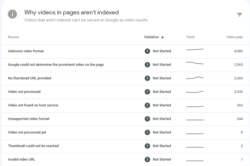Screen dimensions: 250x166
Task: Click the Video page column header
Action: point(234,37)
